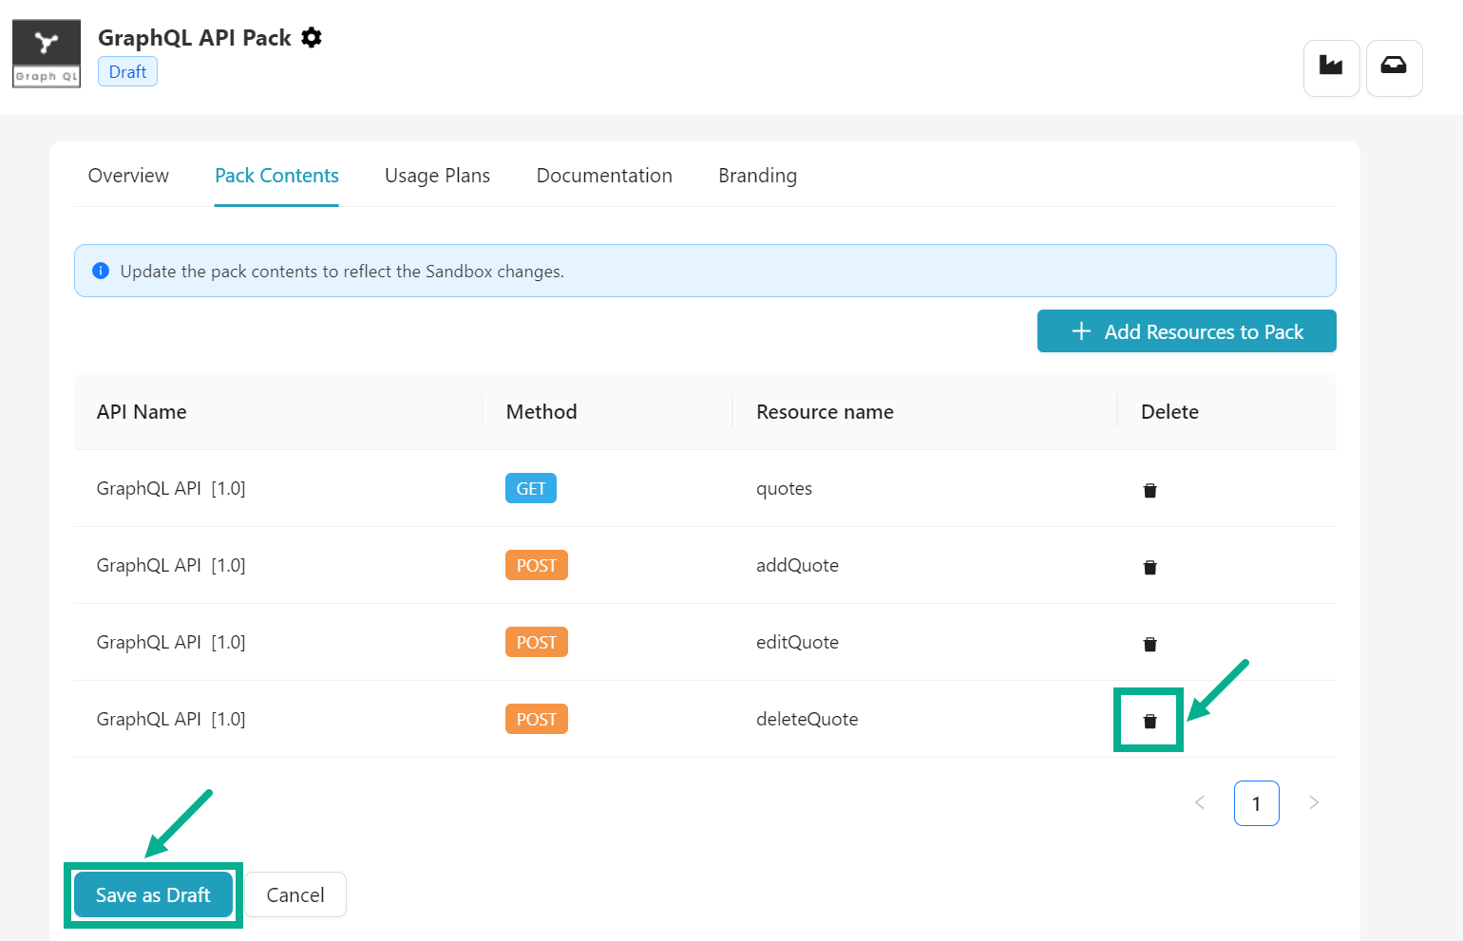Cancel the pack content changes

click(x=294, y=894)
